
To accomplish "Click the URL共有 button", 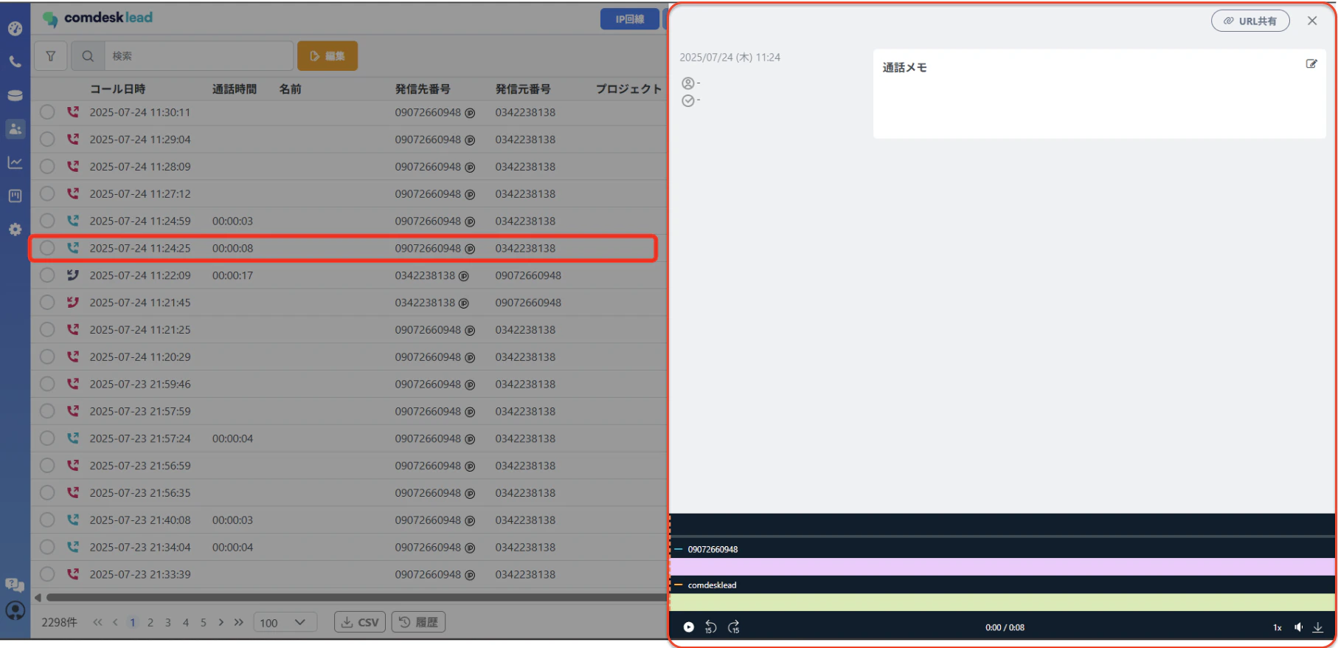I will (x=1250, y=21).
